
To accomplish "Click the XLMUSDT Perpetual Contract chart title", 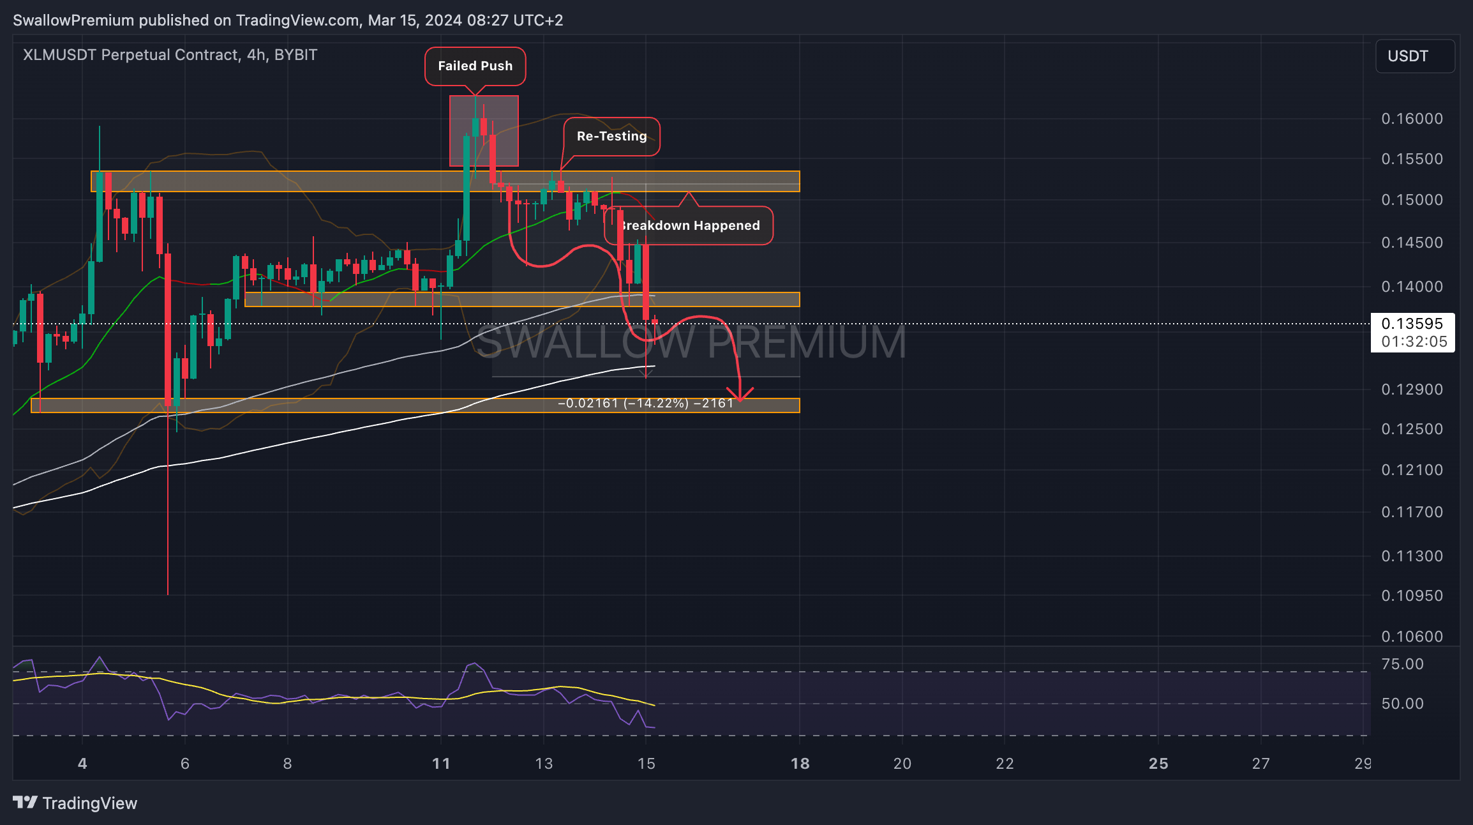I will [170, 55].
